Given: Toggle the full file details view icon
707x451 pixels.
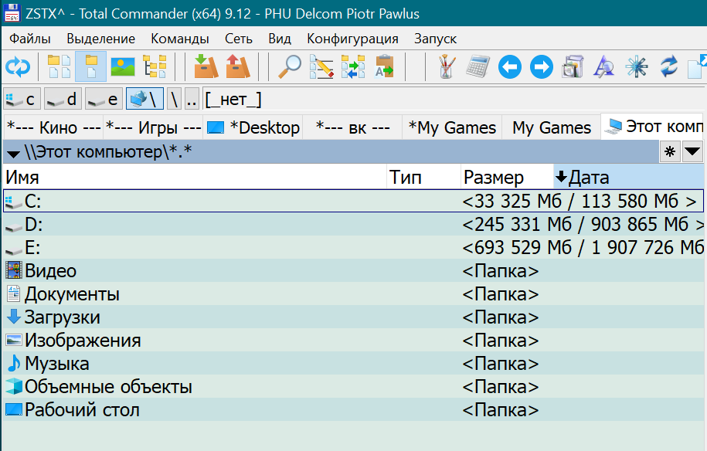Looking at the screenshot, I should pyautogui.click(x=90, y=67).
